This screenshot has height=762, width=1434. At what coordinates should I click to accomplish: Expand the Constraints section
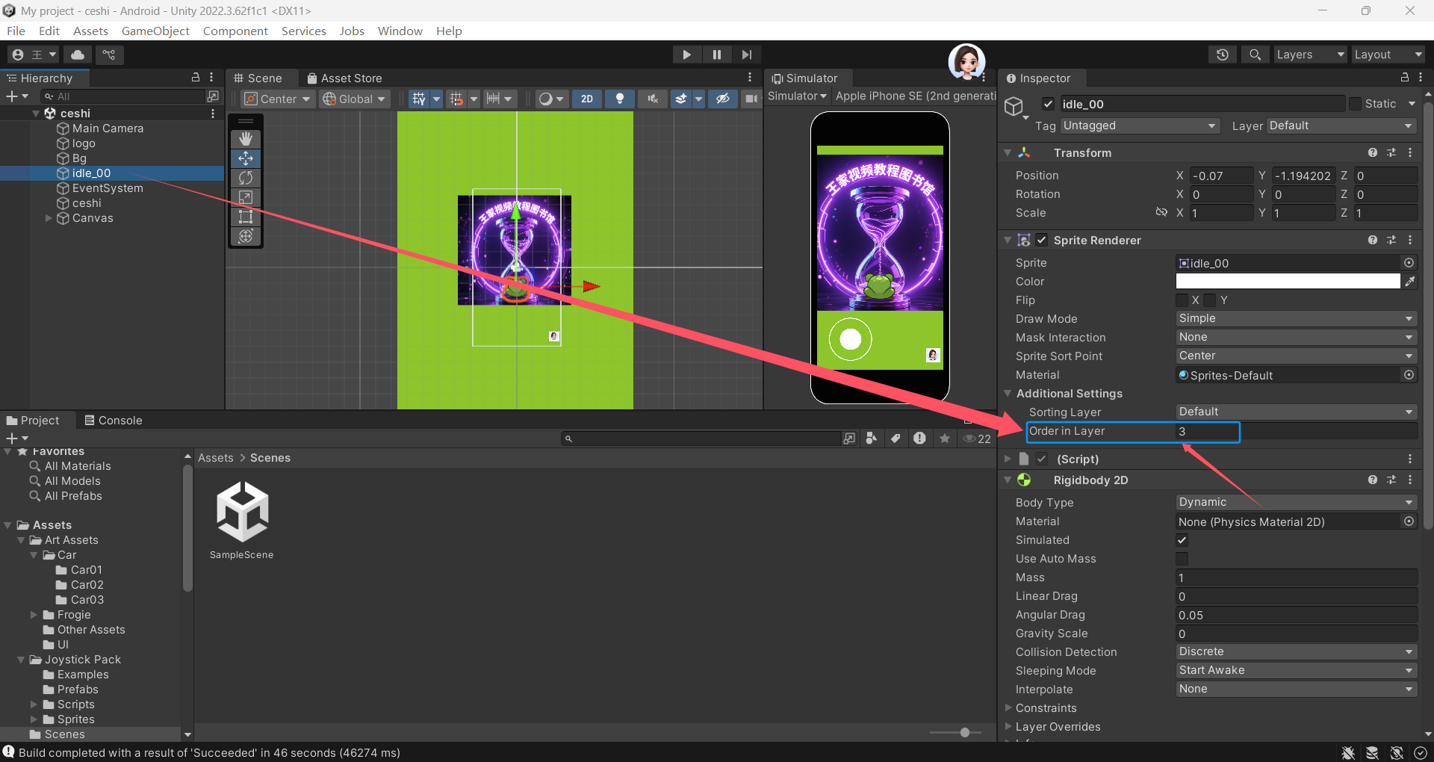(x=1008, y=707)
